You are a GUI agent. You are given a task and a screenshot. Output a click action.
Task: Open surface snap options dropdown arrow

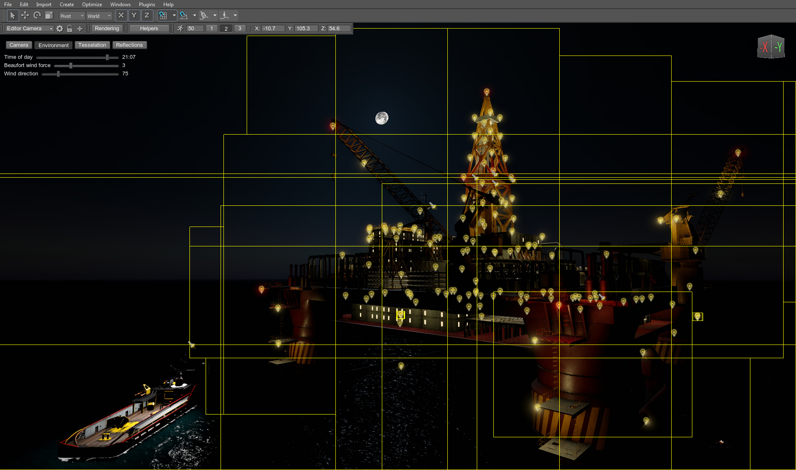pos(215,15)
